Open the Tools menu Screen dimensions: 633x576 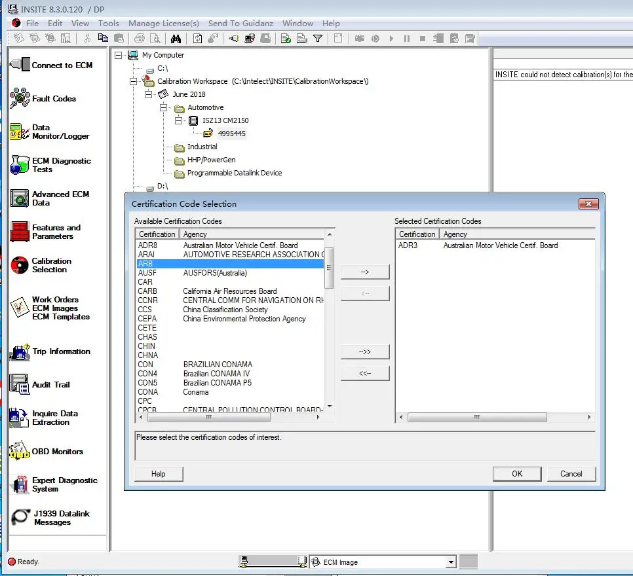[109, 24]
